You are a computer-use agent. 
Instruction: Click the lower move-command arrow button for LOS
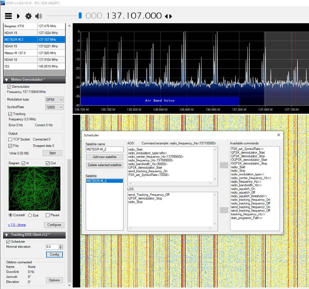tap(224, 210)
